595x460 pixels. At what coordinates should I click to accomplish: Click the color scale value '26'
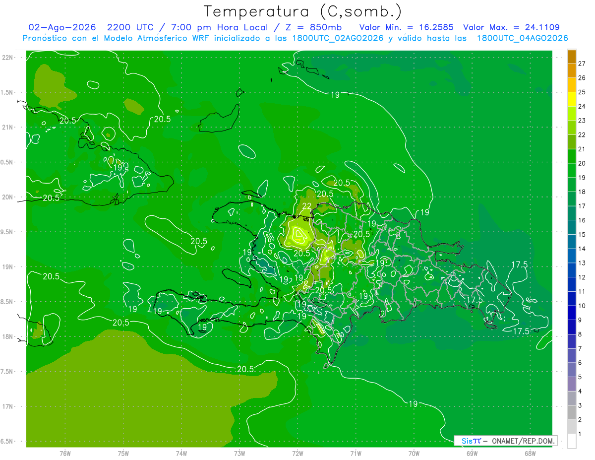[582, 78]
